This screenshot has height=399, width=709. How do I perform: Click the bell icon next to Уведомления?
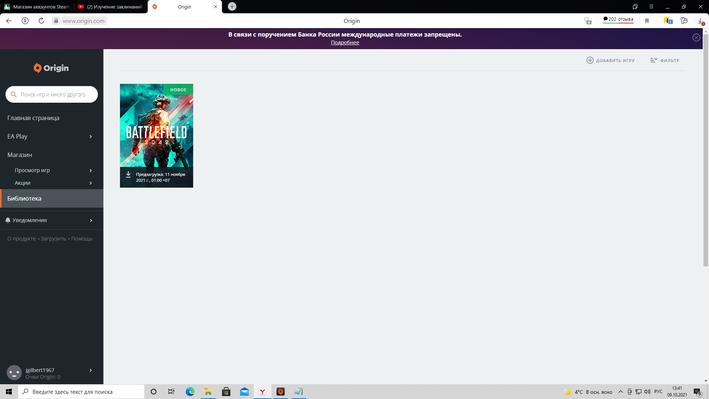(x=8, y=220)
